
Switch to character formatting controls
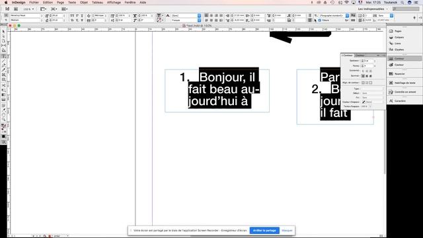[6, 15]
